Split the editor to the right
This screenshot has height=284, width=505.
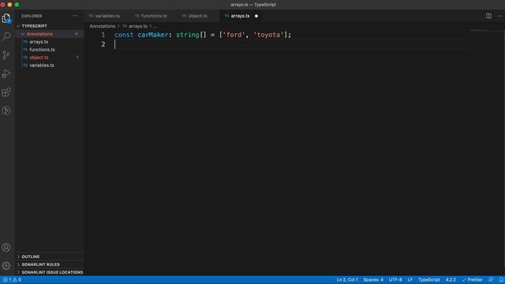tap(488, 16)
